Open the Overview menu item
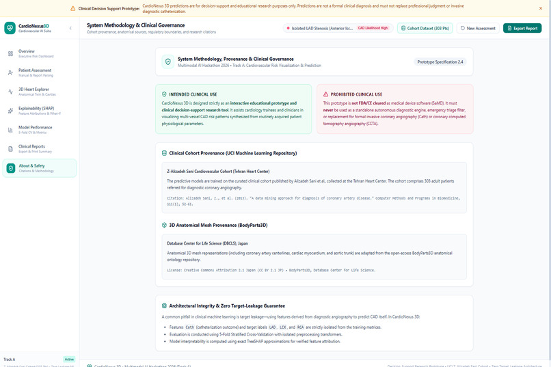The width and height of the screenshot is (551, 367). (40, 53)
